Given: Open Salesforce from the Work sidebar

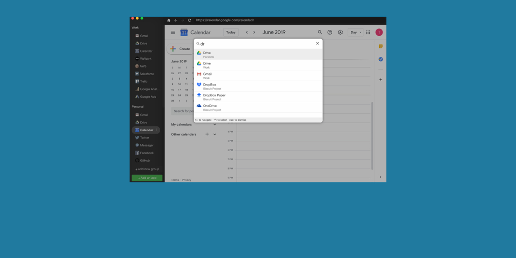Looking at the screenshot, I should point(146,74).
